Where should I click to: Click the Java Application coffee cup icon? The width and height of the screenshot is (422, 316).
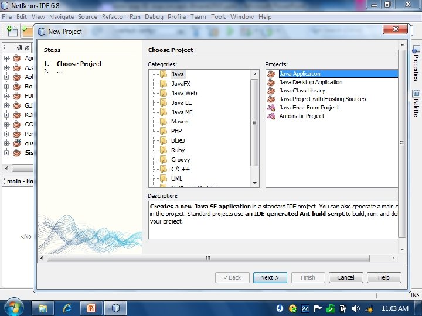click(x=271, y=74)
